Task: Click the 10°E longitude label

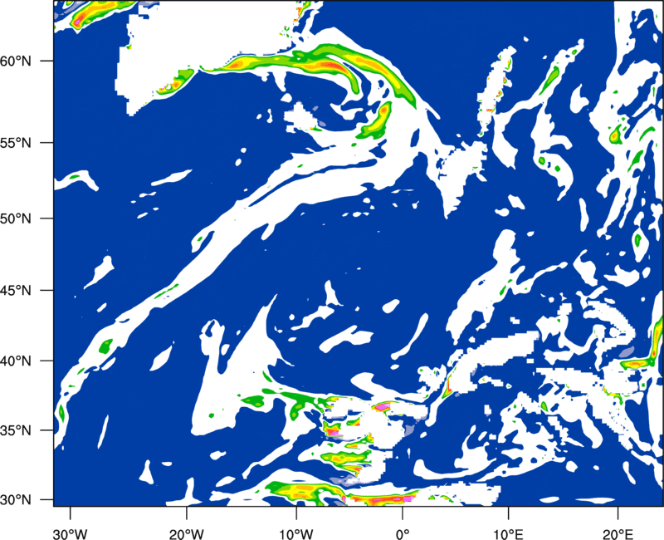Action: [508, 533]
